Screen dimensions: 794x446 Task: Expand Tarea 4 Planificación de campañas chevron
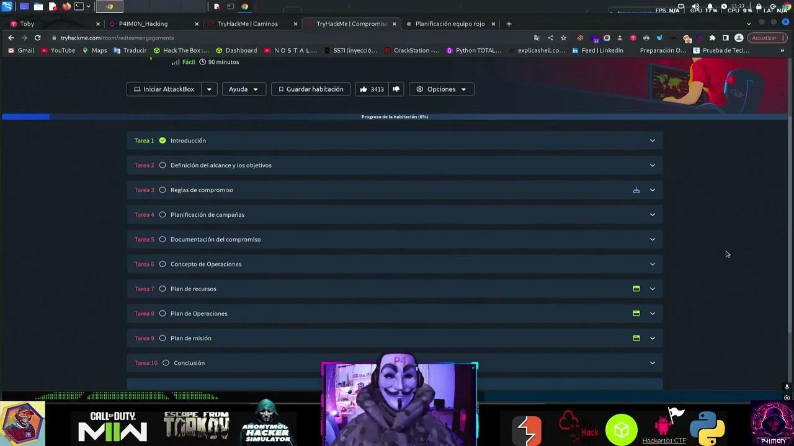coord(652,215)
